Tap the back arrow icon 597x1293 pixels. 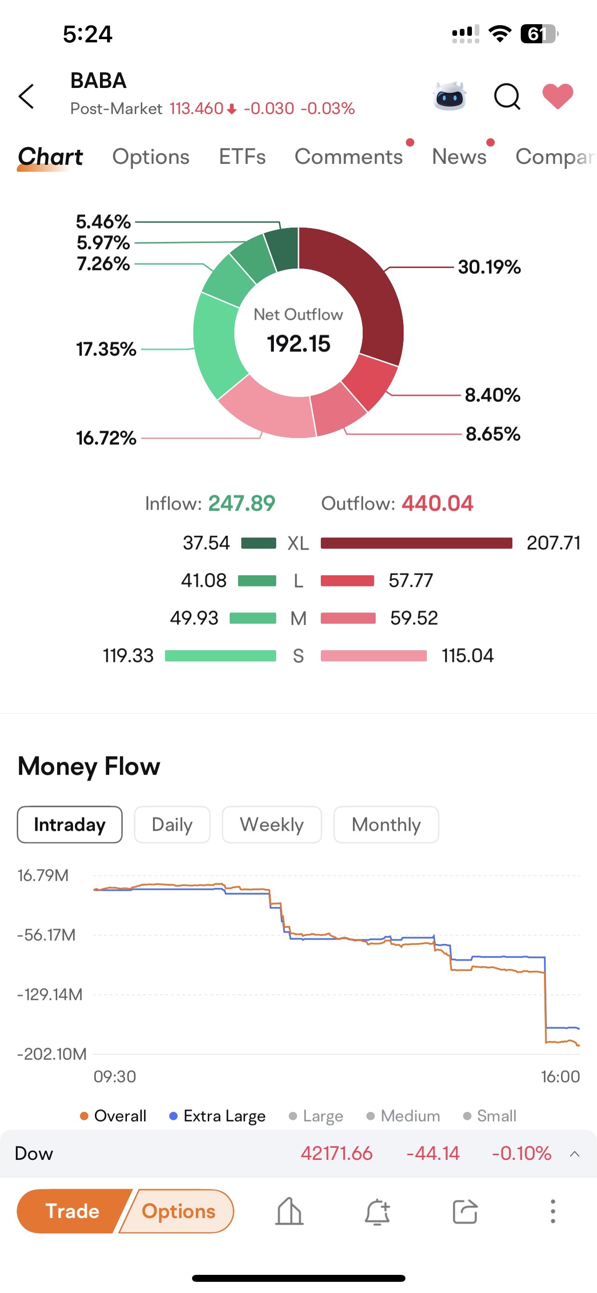point(27,96)
